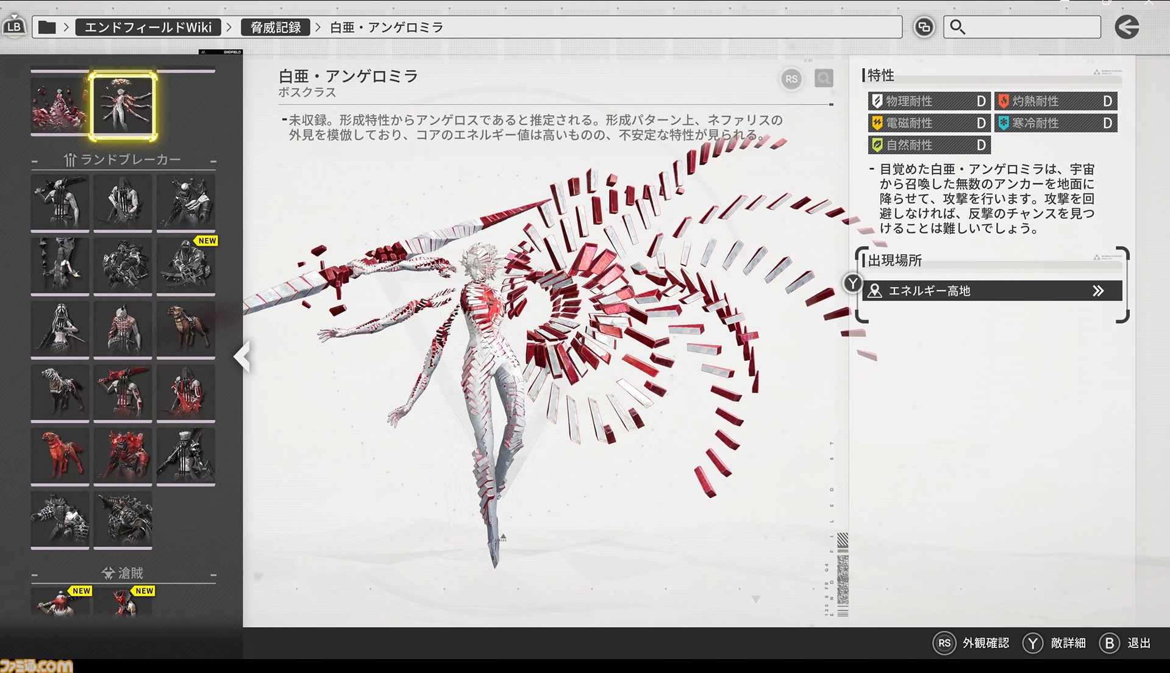Click 寒冷耐性 resistance icon
1170x673 pixels.
tap(1004, 123)
